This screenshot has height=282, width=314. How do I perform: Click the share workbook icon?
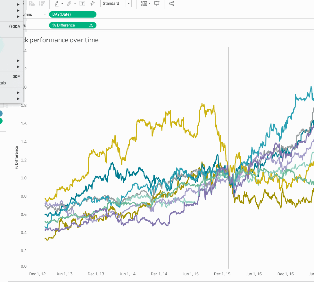171,4
